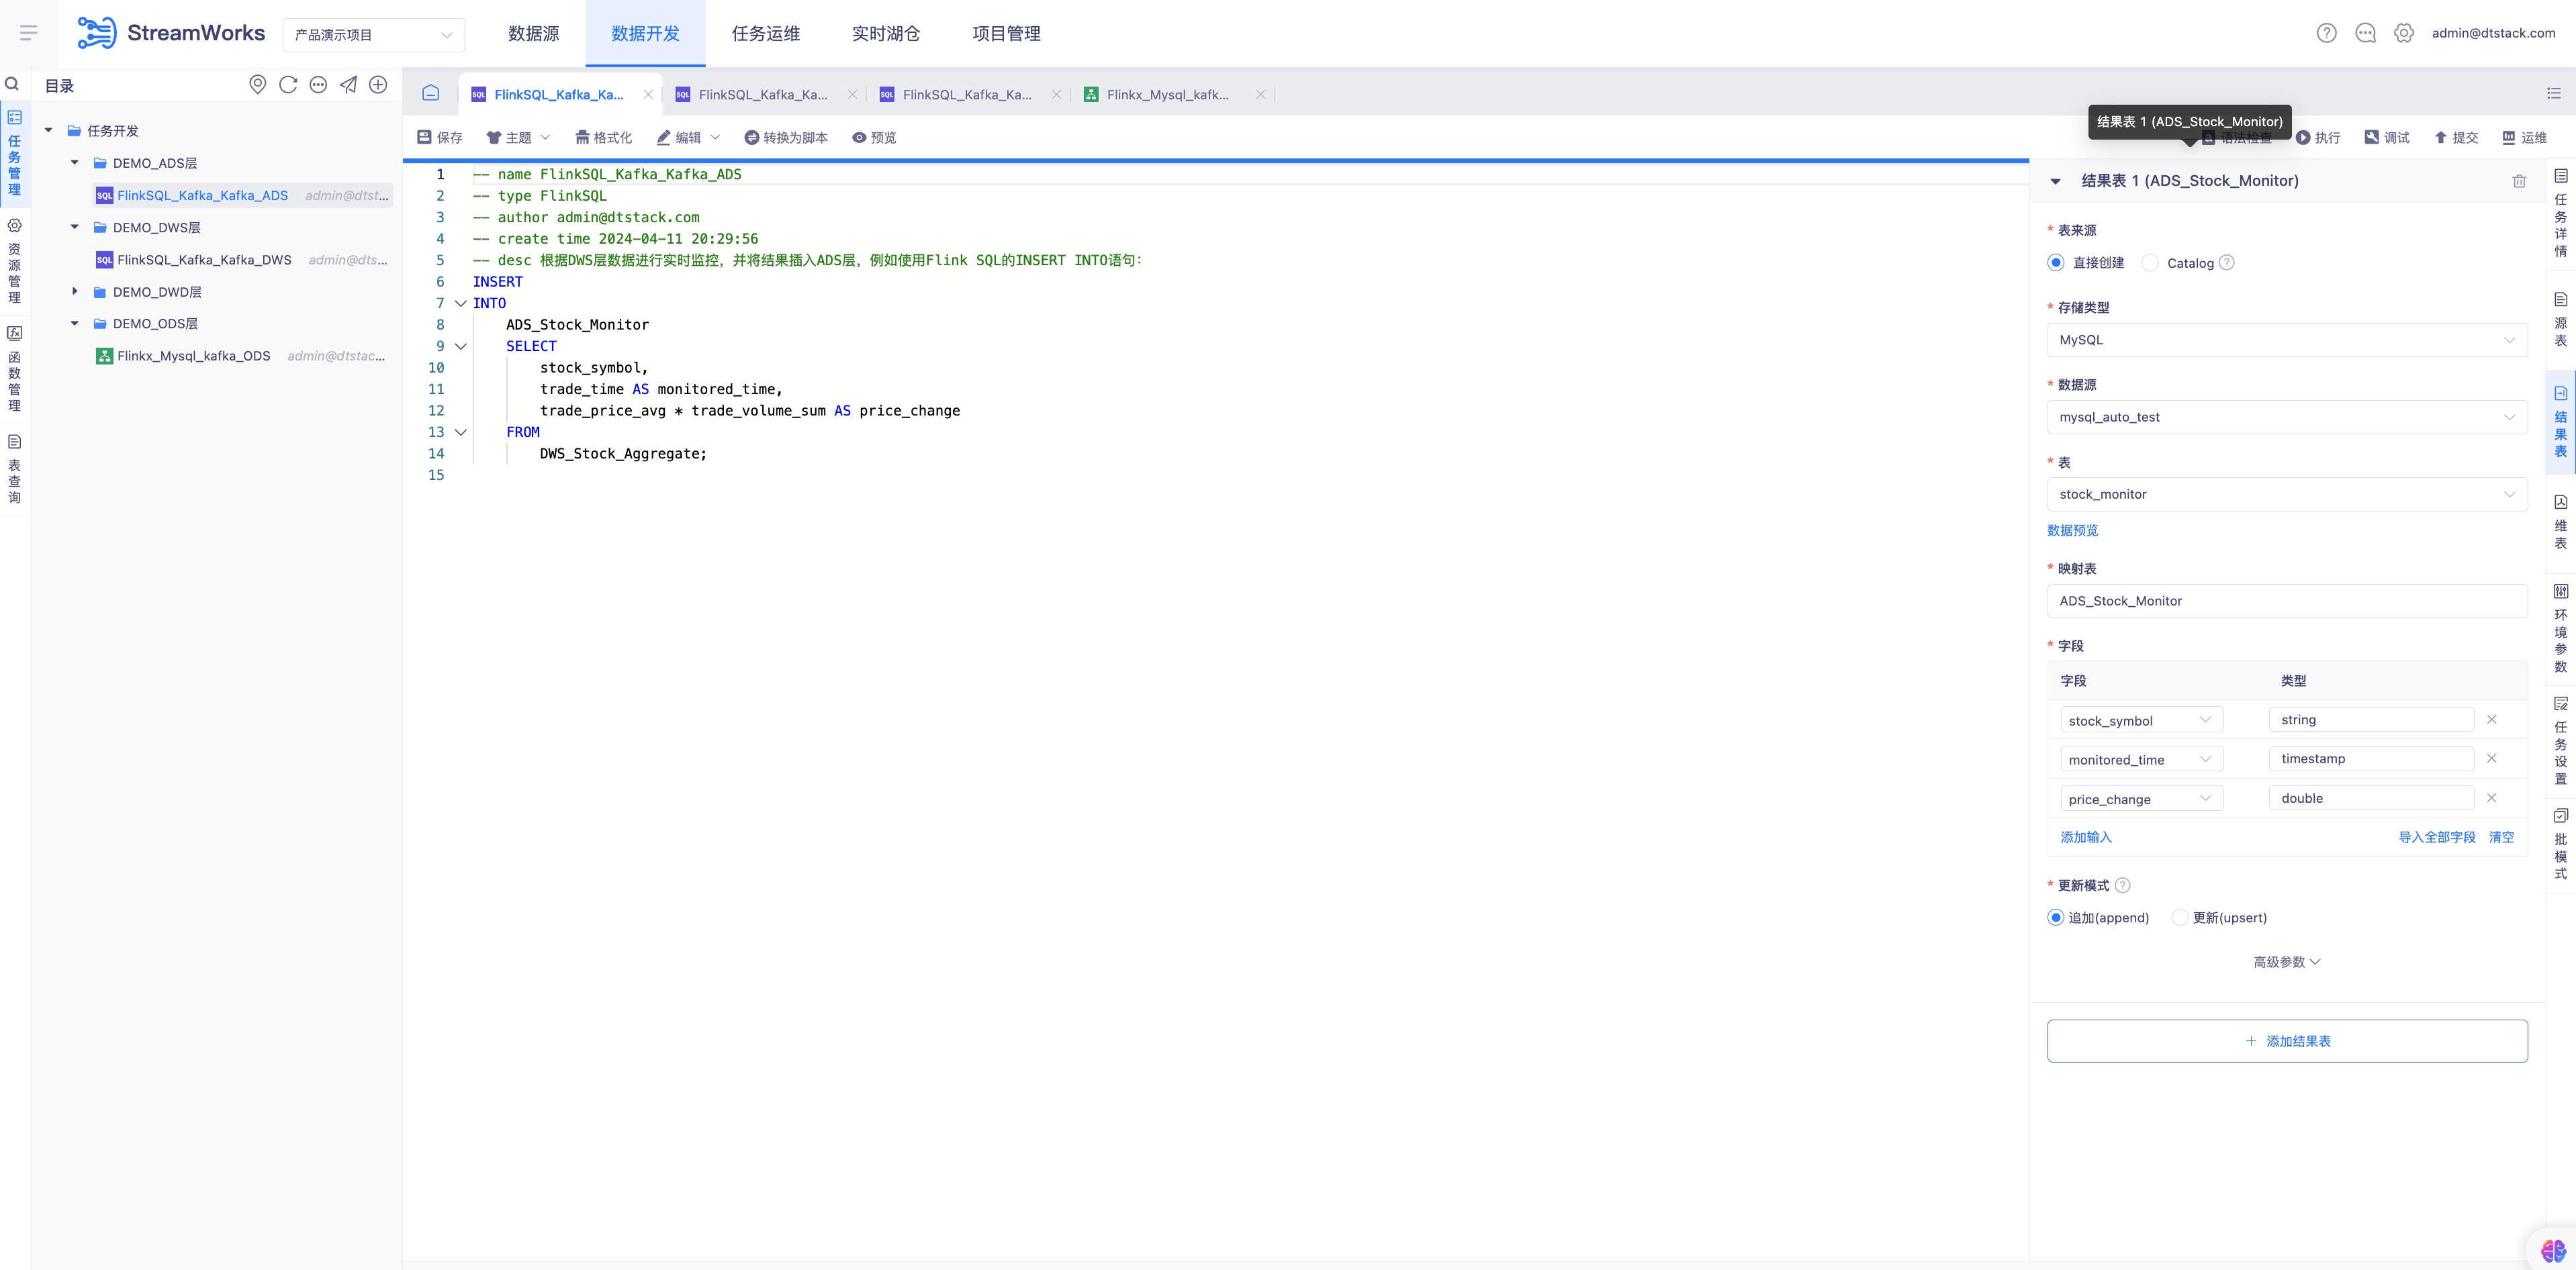Open the AI assistant brain icon
This screenshot has height=1270, width=2576.
2553,1250
